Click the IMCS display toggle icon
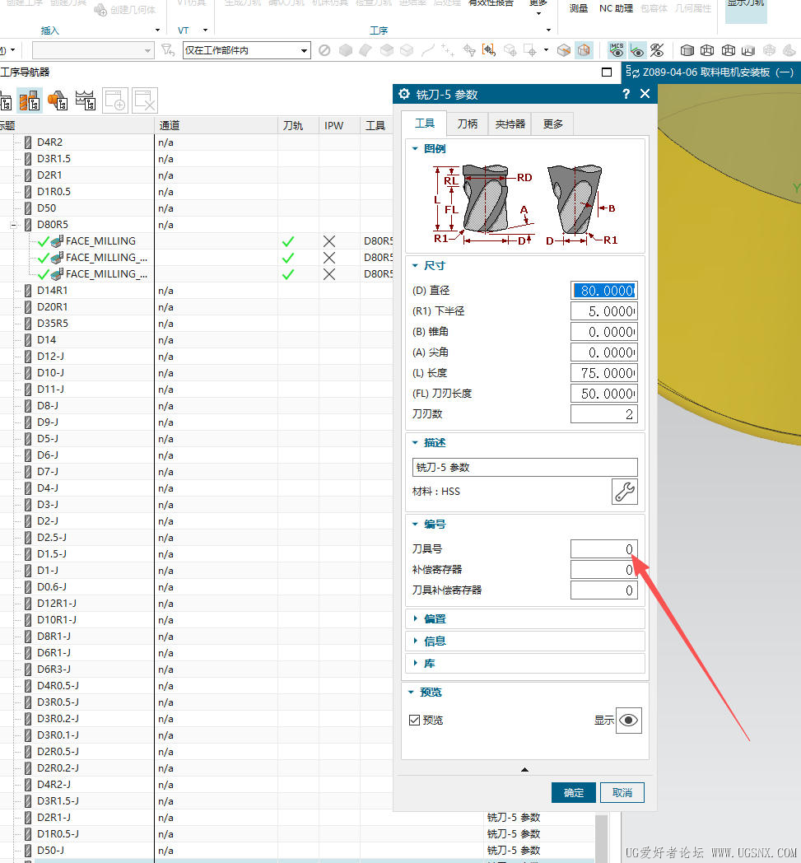801x863 pixels. click(x=617, y=50)
